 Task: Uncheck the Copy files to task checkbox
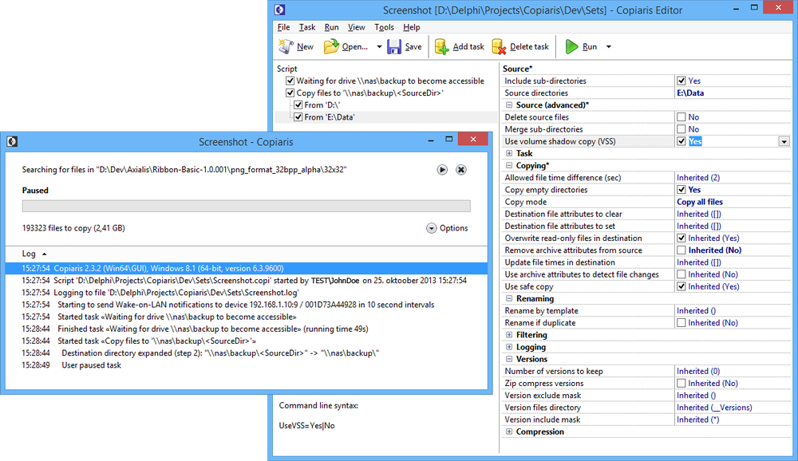290,93
